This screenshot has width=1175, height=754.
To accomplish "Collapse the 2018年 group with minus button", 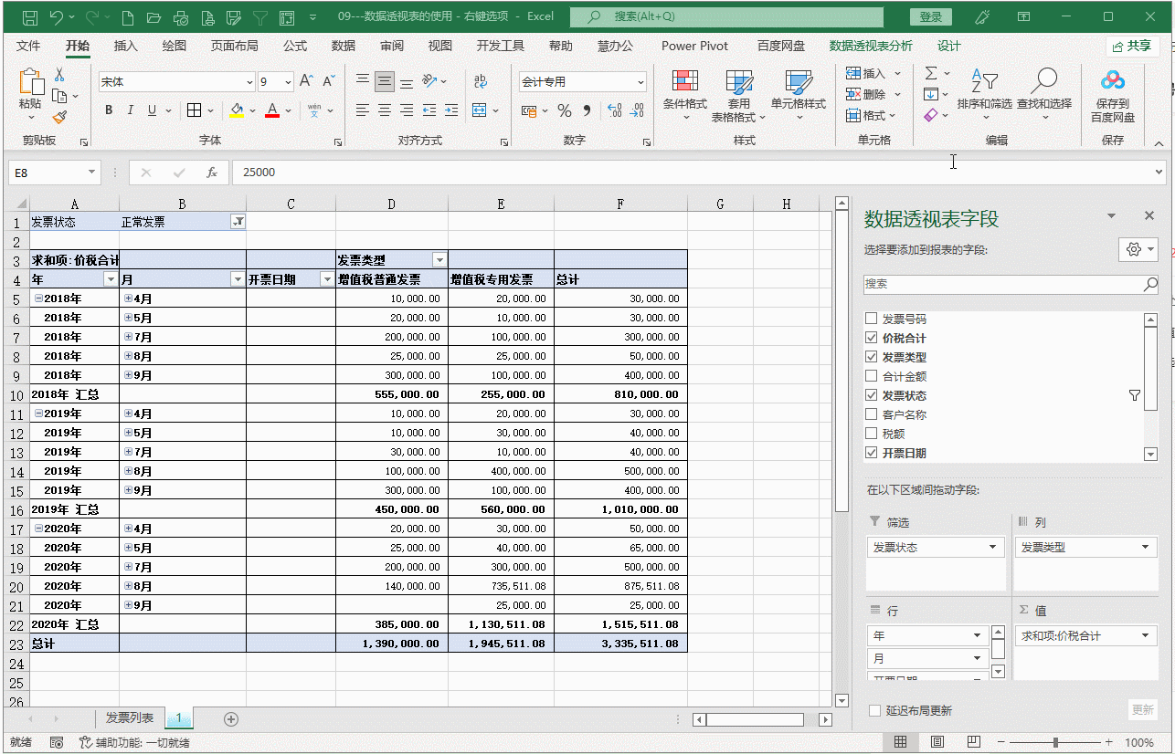I will (38, 298).
